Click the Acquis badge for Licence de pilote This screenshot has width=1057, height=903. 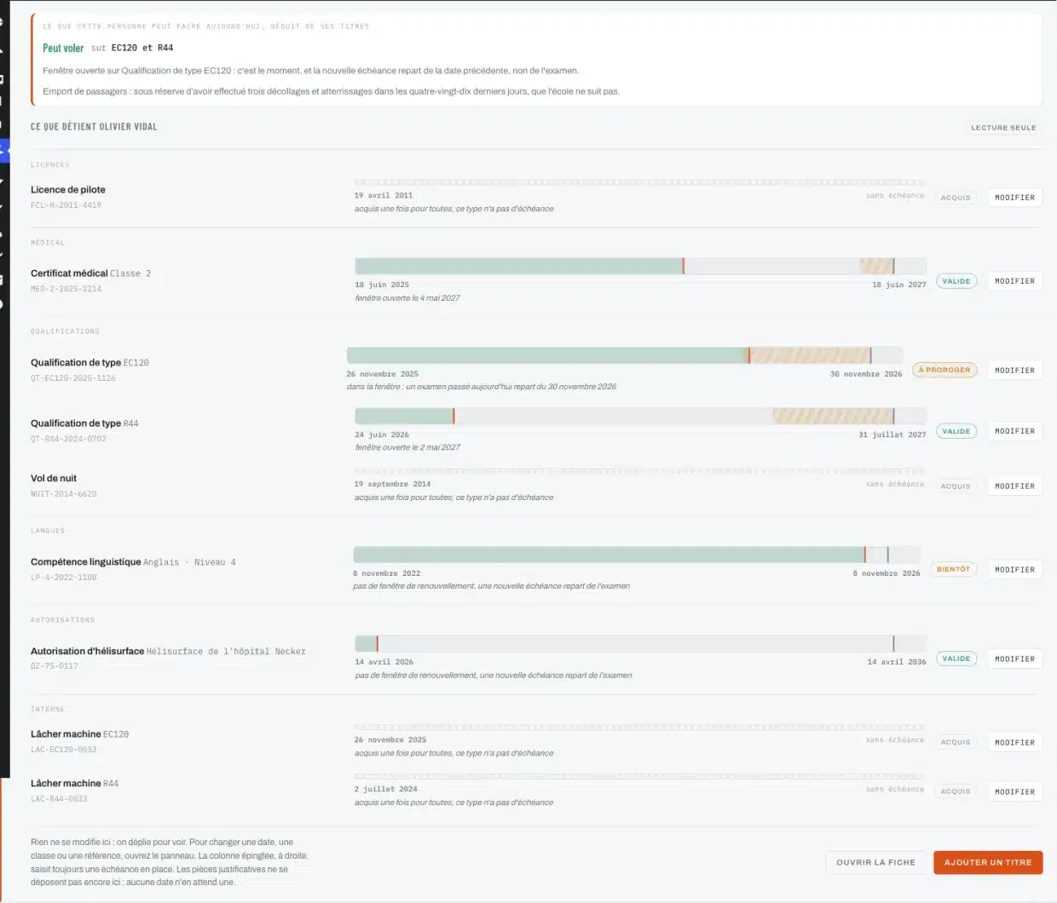coord(956,198)
